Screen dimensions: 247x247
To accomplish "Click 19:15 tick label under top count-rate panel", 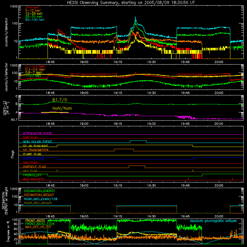I will pos(118,62).
